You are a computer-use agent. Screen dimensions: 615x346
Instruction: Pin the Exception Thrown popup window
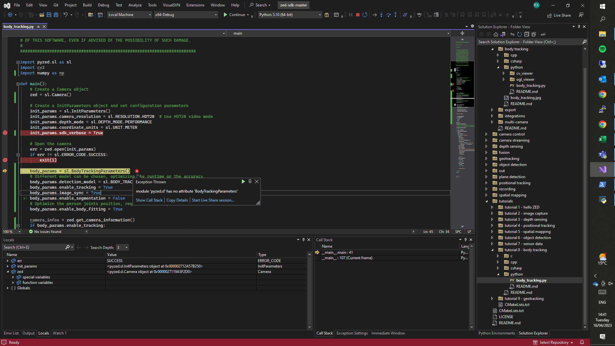tap(250, 181)
